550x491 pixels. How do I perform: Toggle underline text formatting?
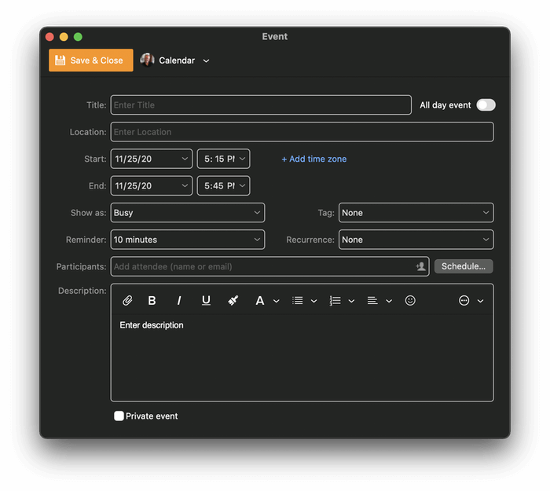click(x=206, y=300)
